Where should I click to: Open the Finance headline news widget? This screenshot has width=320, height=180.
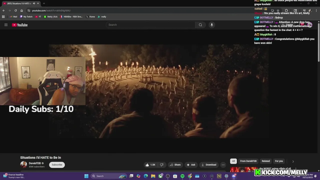tap(14, 176)
